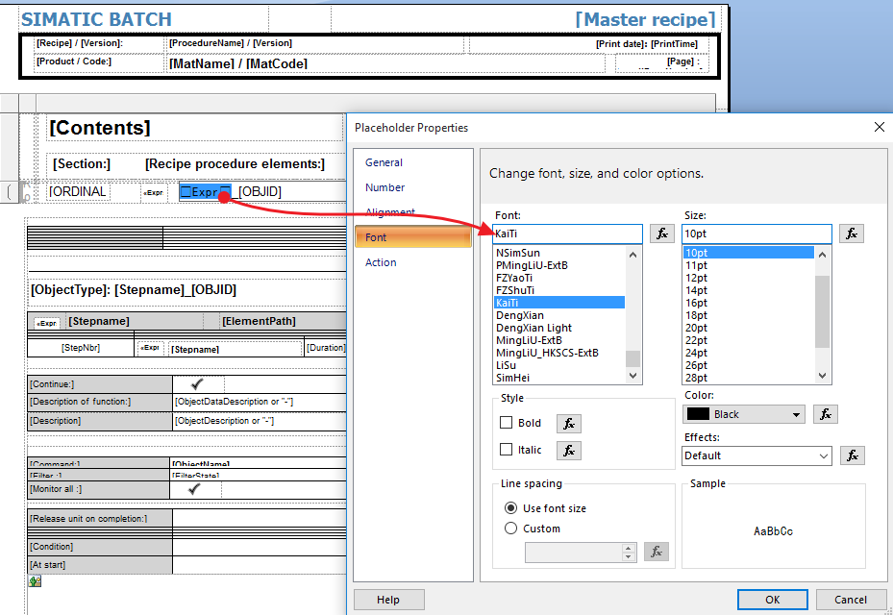Select 14pt font size
The height and width of the screenshot is (615, 893).
749,290
